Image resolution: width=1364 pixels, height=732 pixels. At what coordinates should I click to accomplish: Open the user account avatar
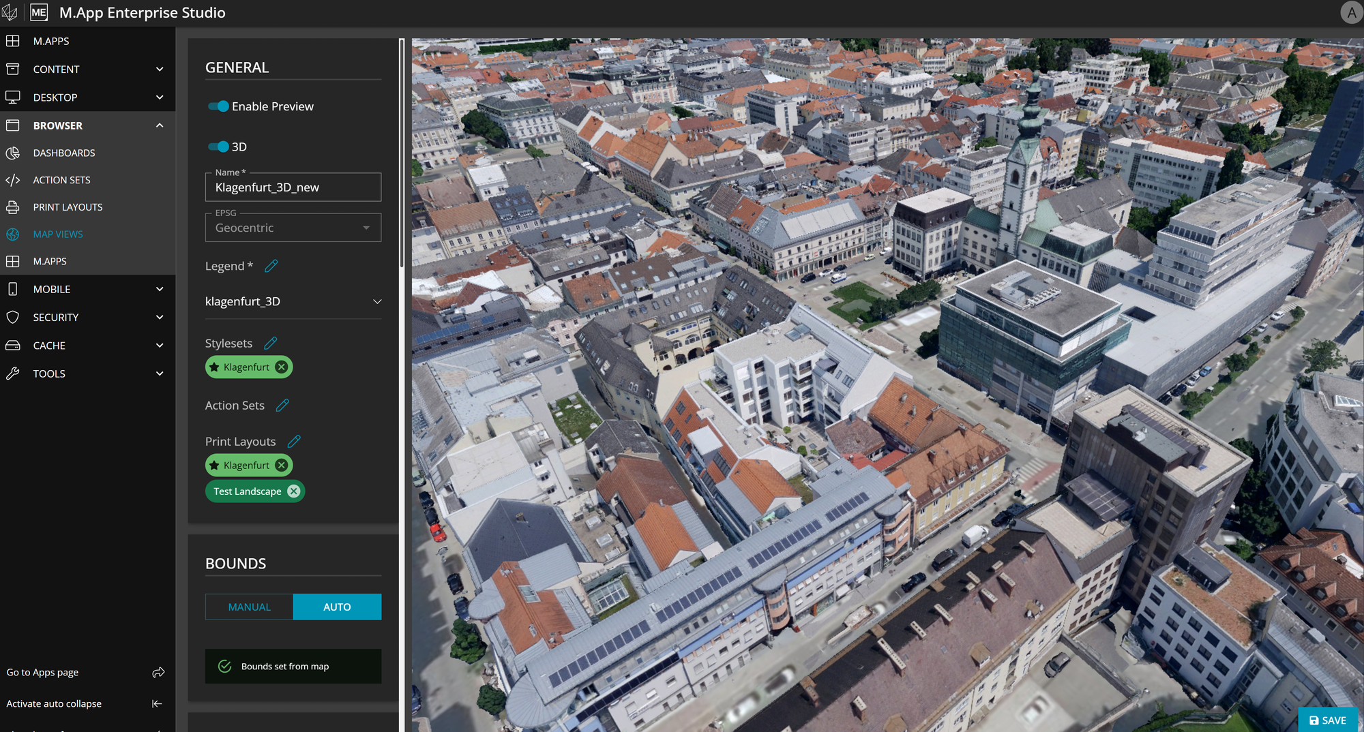tap(1351, 12)
